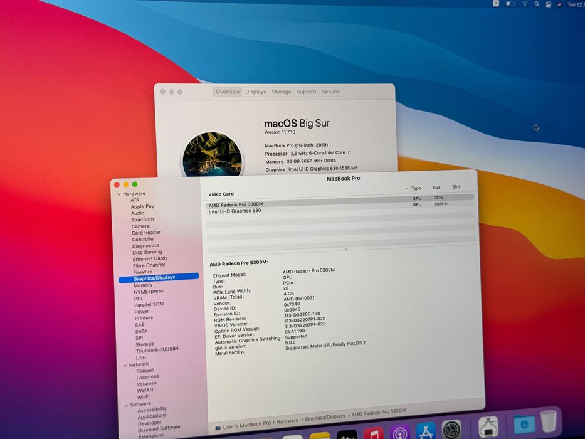585x439 pixels.
Task: Close the System Information window
Action: pos(117,184)
